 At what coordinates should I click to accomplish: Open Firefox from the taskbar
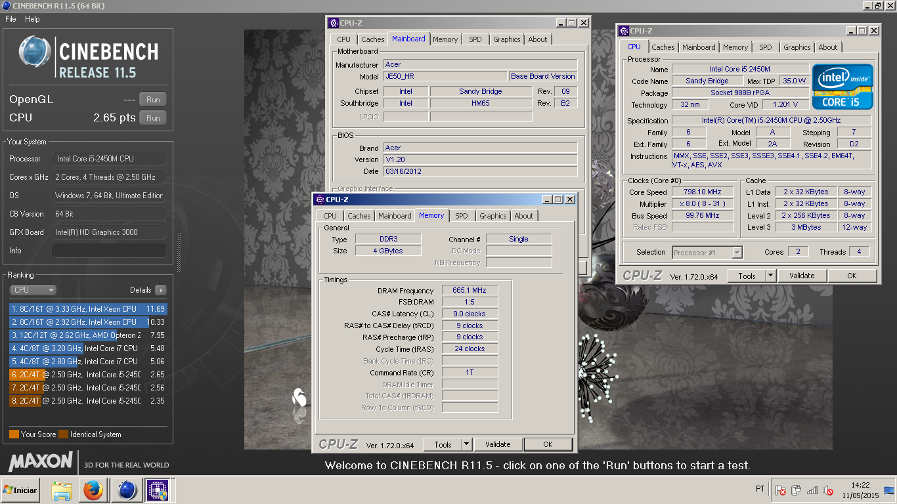pos(93,490)
